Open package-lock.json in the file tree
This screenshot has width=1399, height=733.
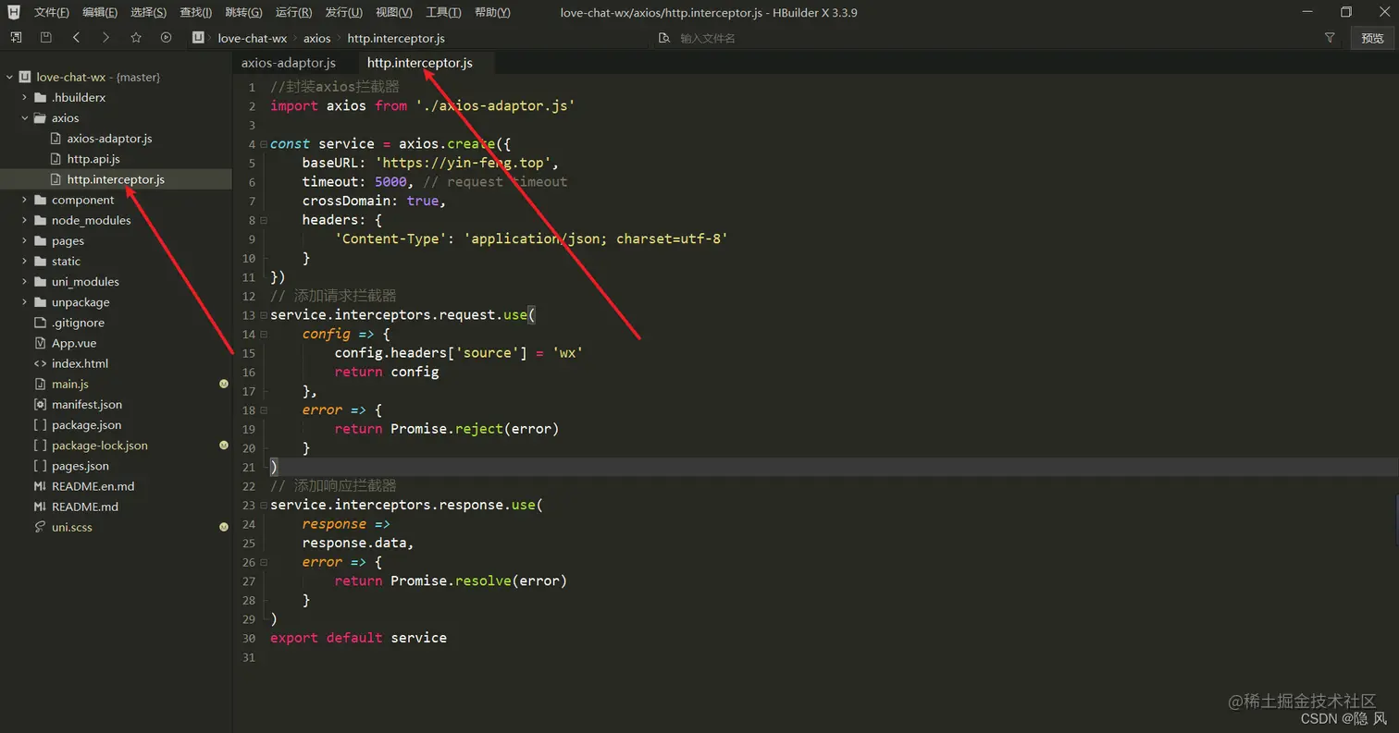click(x=100, y=446)
